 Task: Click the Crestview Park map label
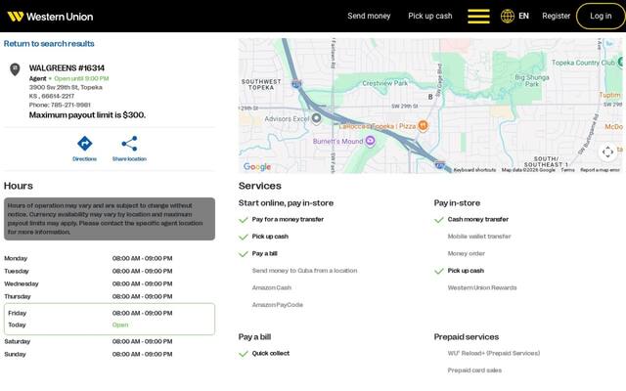point(384,83)
